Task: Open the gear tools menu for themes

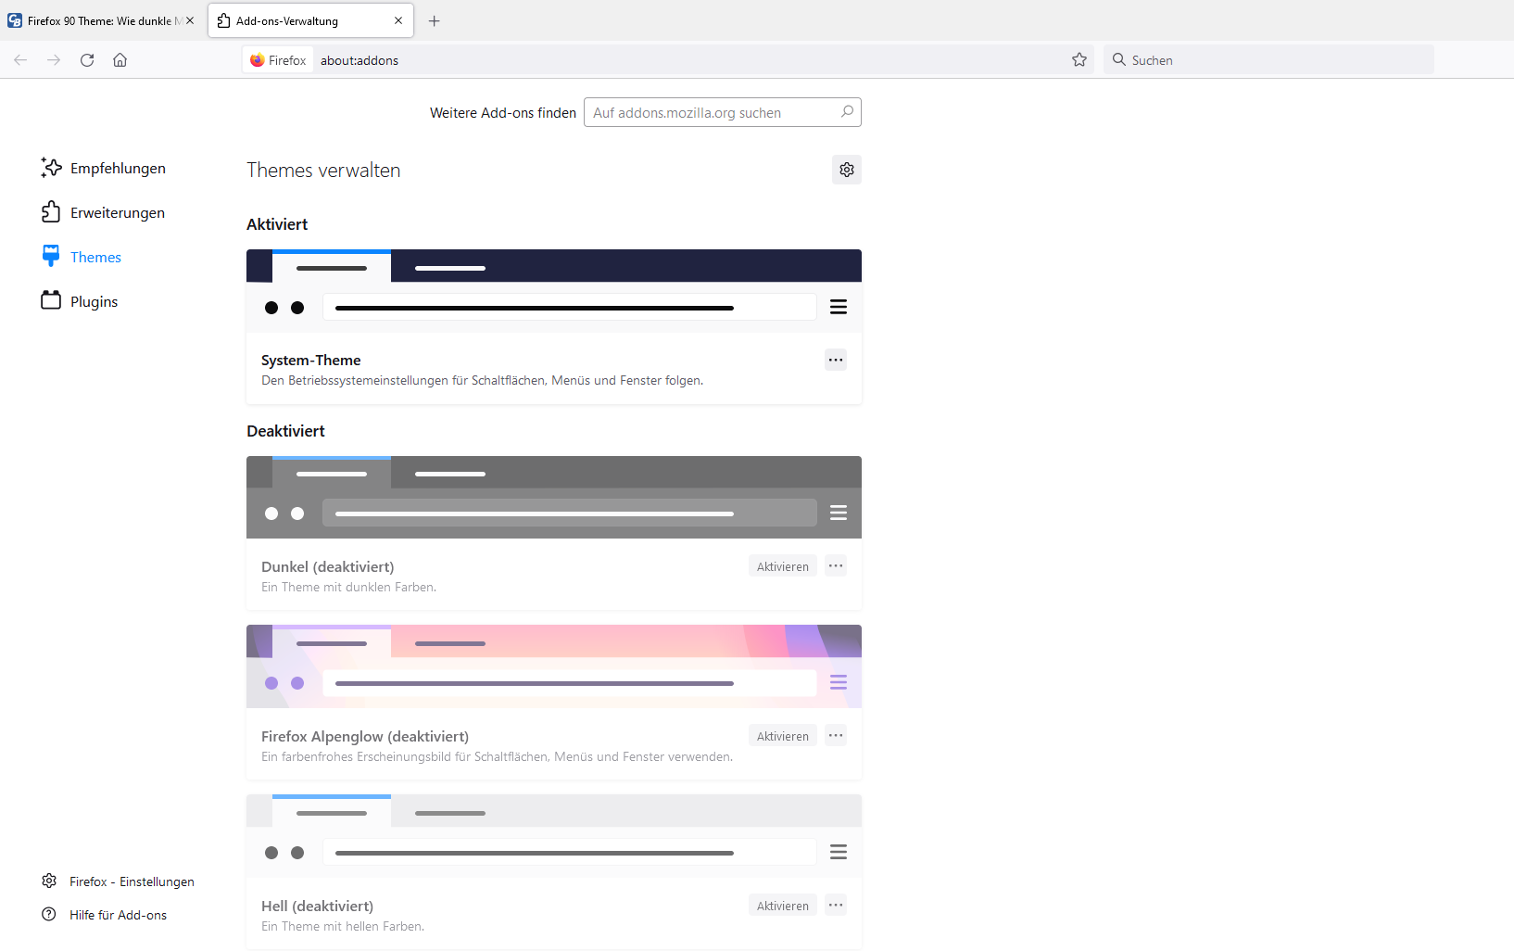Action: pyautogui.click(x=847, y=170)
